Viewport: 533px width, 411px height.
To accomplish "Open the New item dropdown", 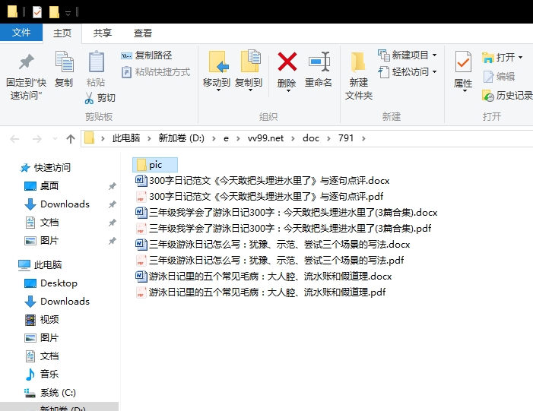I will [x=408, y=55].
